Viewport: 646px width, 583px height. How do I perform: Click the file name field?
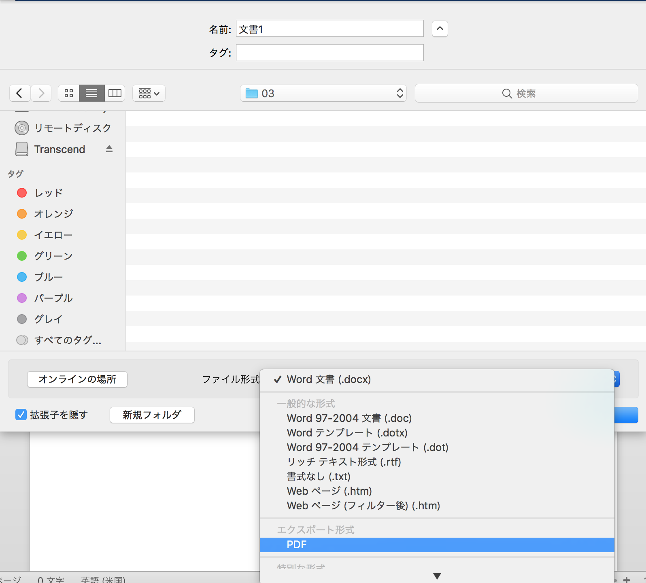click(x=329, y=29)
